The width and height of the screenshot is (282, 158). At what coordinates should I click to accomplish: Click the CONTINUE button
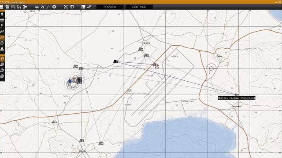pyautogui.click(x=139, y=7)
